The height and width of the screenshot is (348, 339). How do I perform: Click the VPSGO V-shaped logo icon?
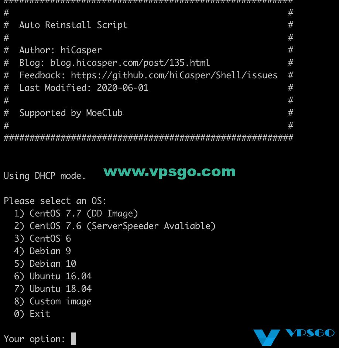point(267,337)
